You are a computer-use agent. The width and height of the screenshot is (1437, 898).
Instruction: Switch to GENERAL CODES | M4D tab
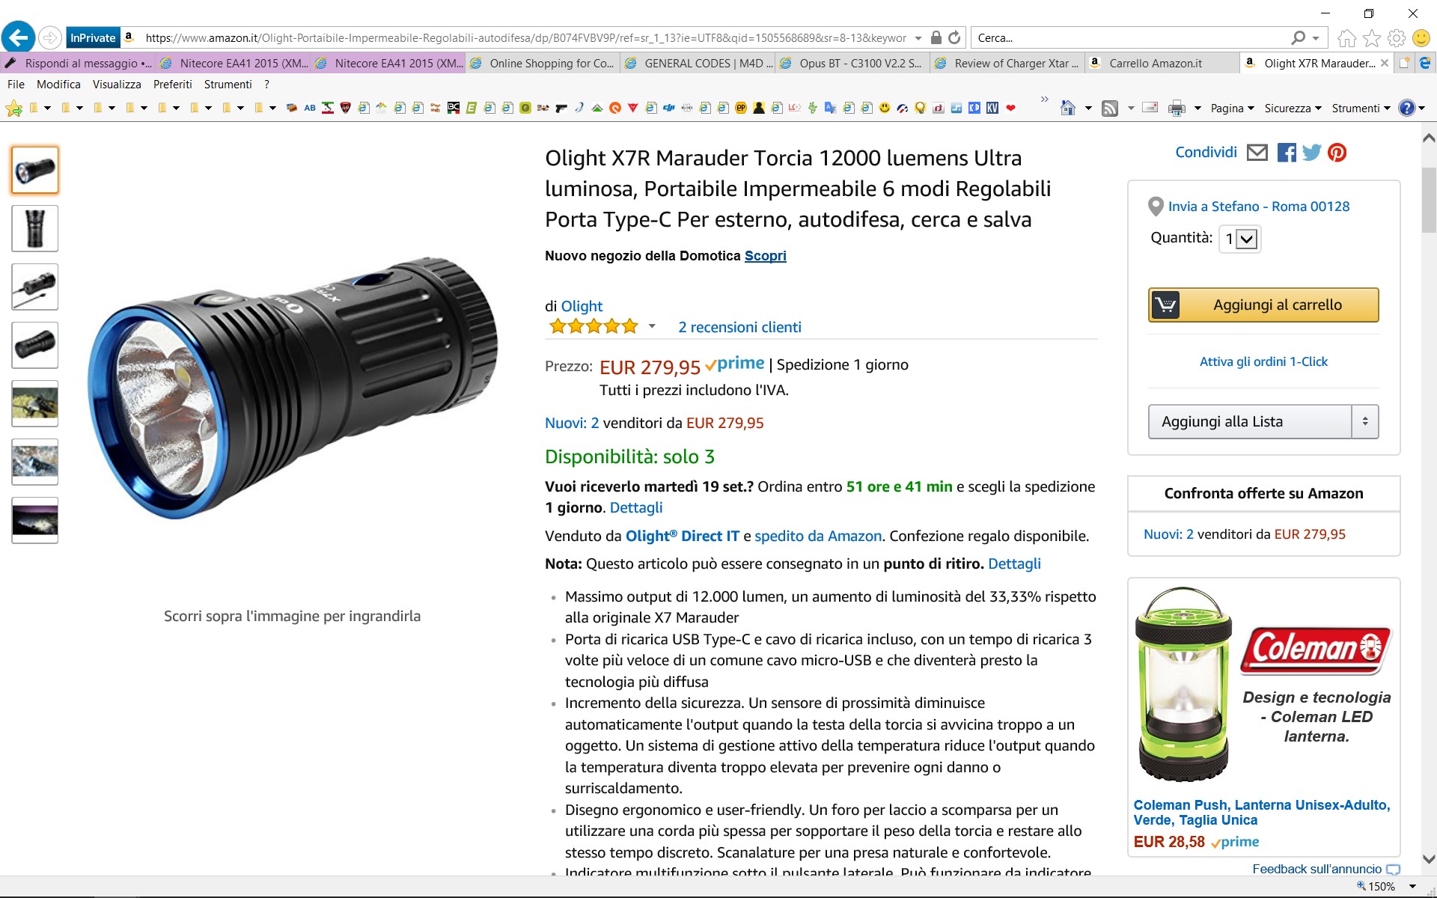coord(698,64)
